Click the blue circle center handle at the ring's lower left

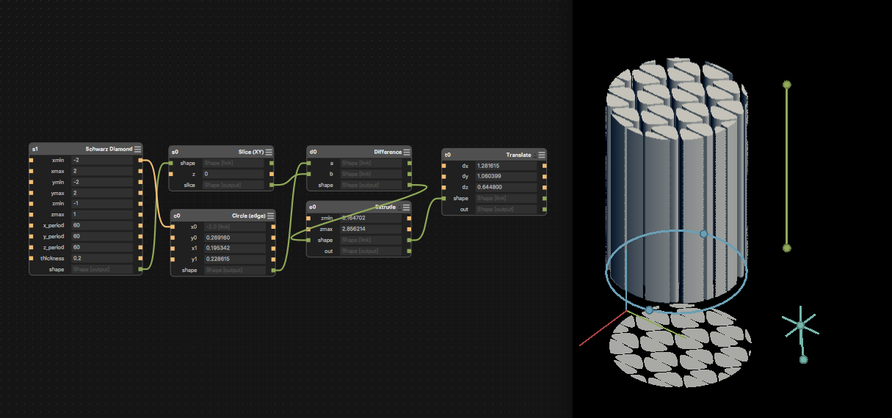click(649, 310)
